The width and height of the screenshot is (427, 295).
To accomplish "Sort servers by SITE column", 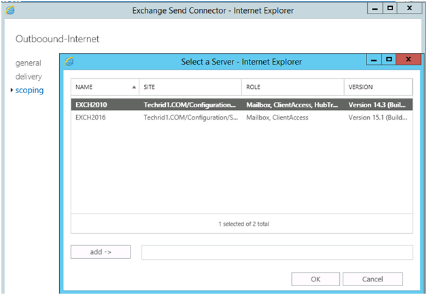I will point(190,87).
